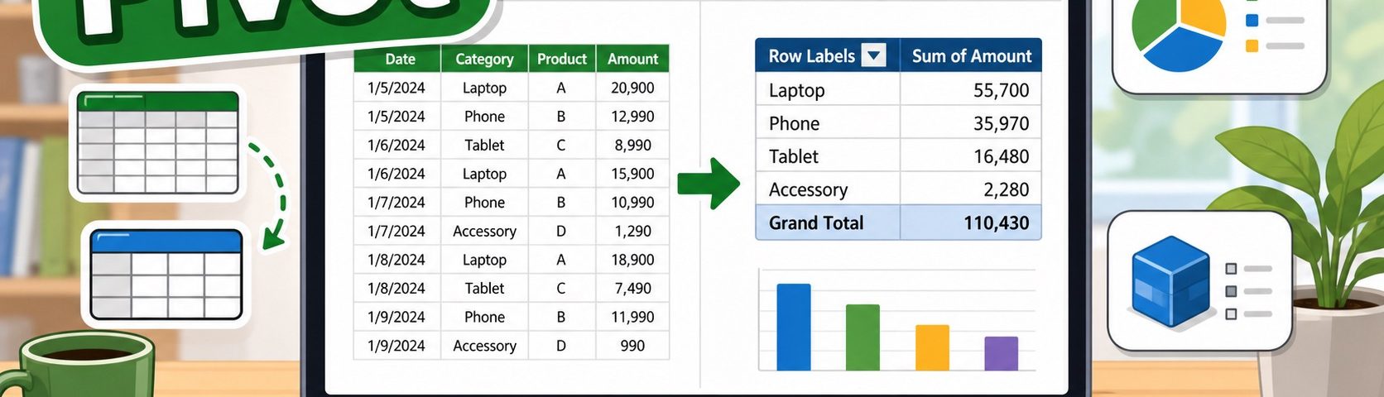The height and width of the screenshot is (397, 1384).
Task: Click the Tablet cell dated 1/6/2024
Action: click(484, 145)
